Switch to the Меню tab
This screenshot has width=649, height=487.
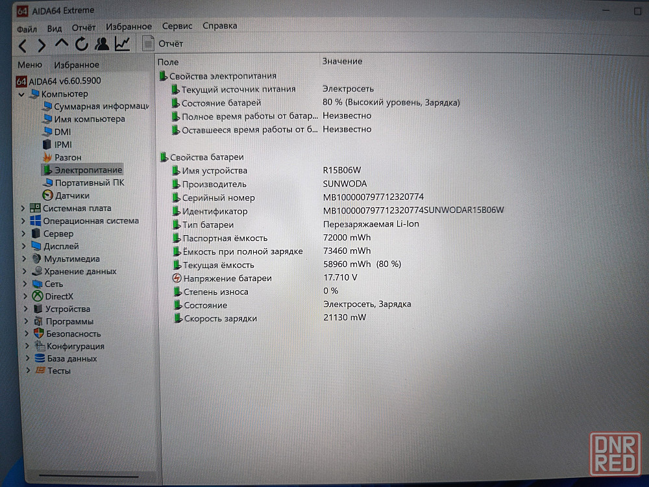[x=30, y=65]
